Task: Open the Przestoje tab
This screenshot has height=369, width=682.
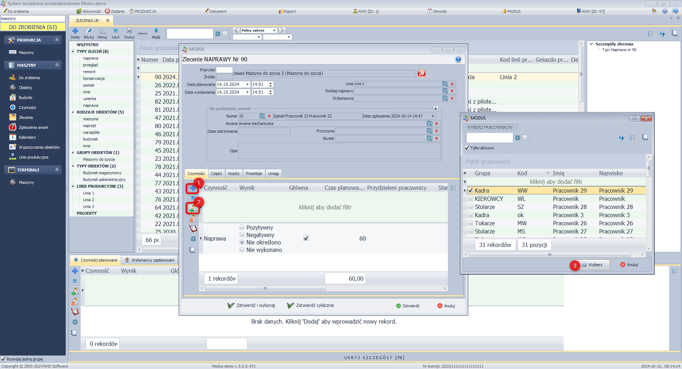Action: pyautogui.click(x=254, y=174)
